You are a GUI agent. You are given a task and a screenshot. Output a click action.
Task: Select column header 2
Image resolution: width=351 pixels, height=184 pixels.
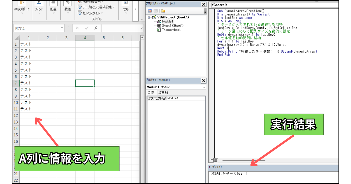tap(47, 38)
